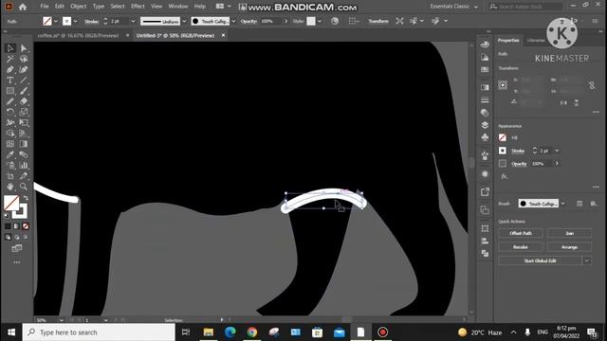Click the Flip Vertical icon in Transform

point(577,102)
